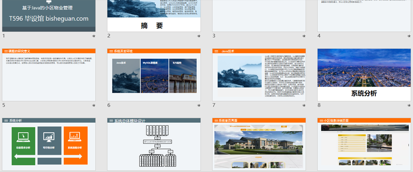Click the animation star under slide 6
Viewport: 413px width, 172px height.
pyautogui.click(x=199, y=105)
